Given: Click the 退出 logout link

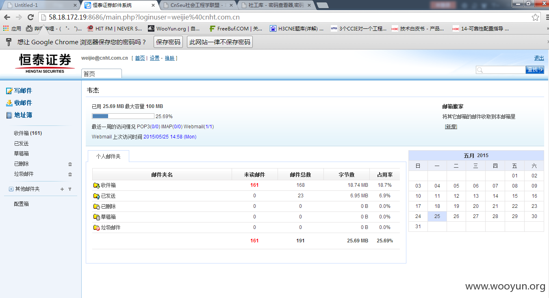Looking at the screenshot, I should (x=539, y=58).
